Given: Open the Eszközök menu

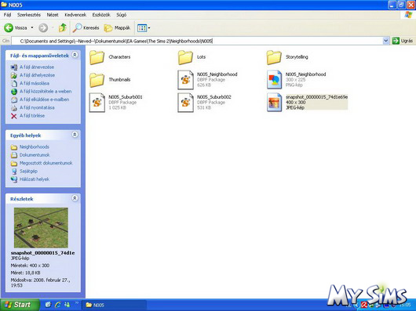Looking at the screenshot, I should [x=101, y=15].
